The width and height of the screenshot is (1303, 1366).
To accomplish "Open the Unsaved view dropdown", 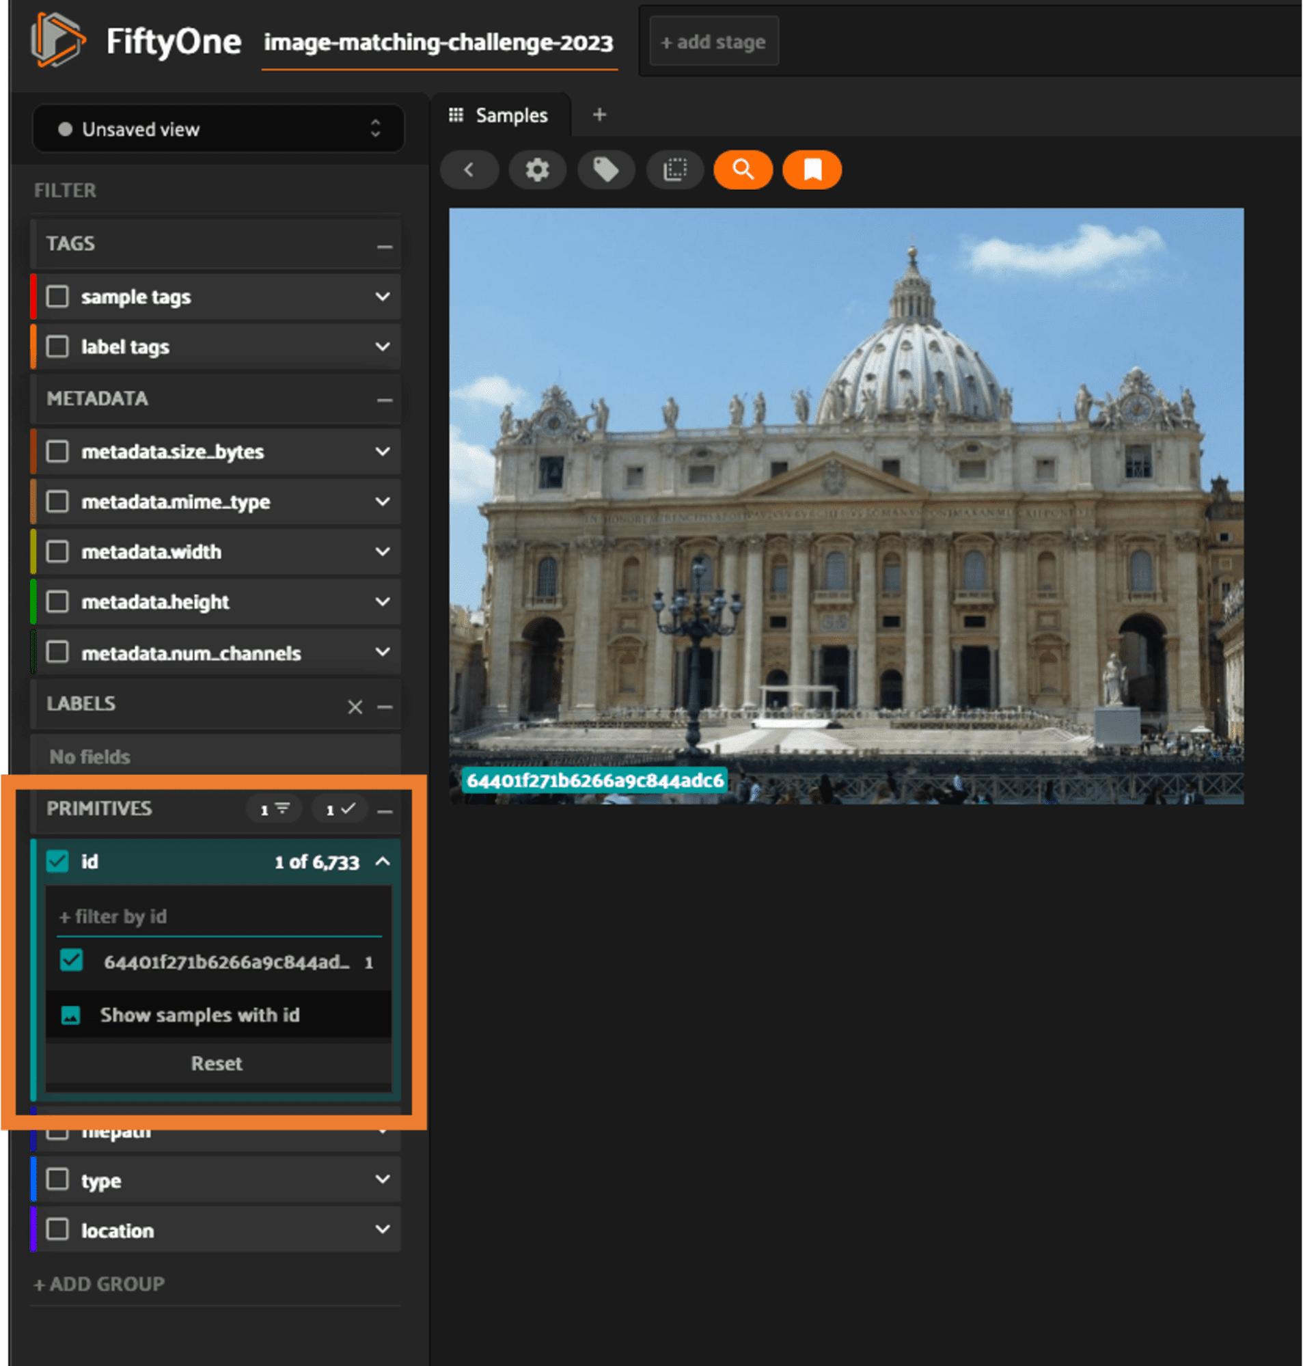I will (x=218, y=128).
